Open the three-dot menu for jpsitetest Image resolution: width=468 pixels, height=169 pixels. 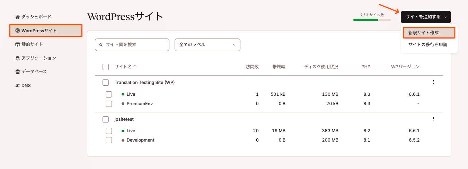click(x=433, y=119)
